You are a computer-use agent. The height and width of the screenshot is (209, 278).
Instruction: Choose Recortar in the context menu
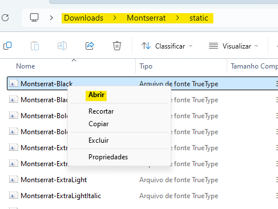(101, 111)
